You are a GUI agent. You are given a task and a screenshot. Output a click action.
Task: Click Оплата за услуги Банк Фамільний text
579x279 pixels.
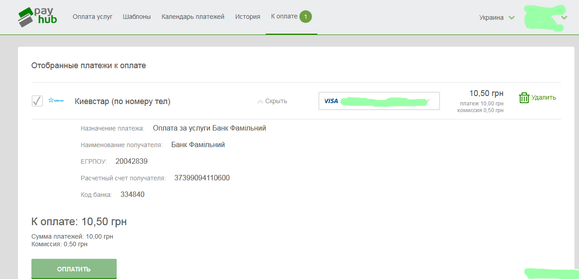209,128
